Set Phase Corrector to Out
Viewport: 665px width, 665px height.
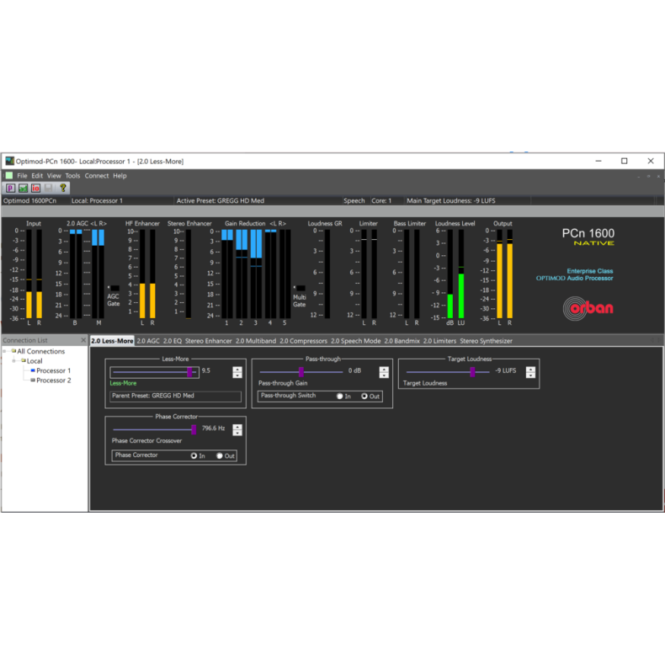pos(219,455)
